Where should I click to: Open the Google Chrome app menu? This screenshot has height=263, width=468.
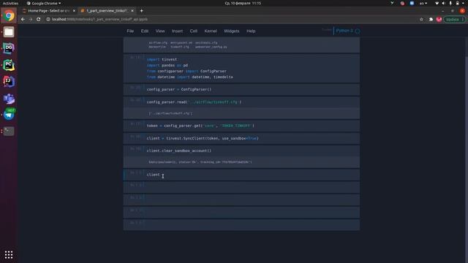(44, 3)
